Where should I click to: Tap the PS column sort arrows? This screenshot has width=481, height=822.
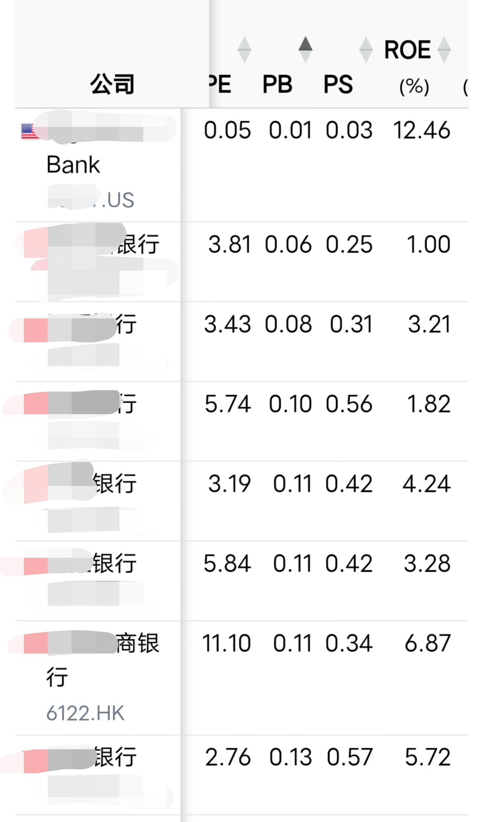(x=366, y=50)
